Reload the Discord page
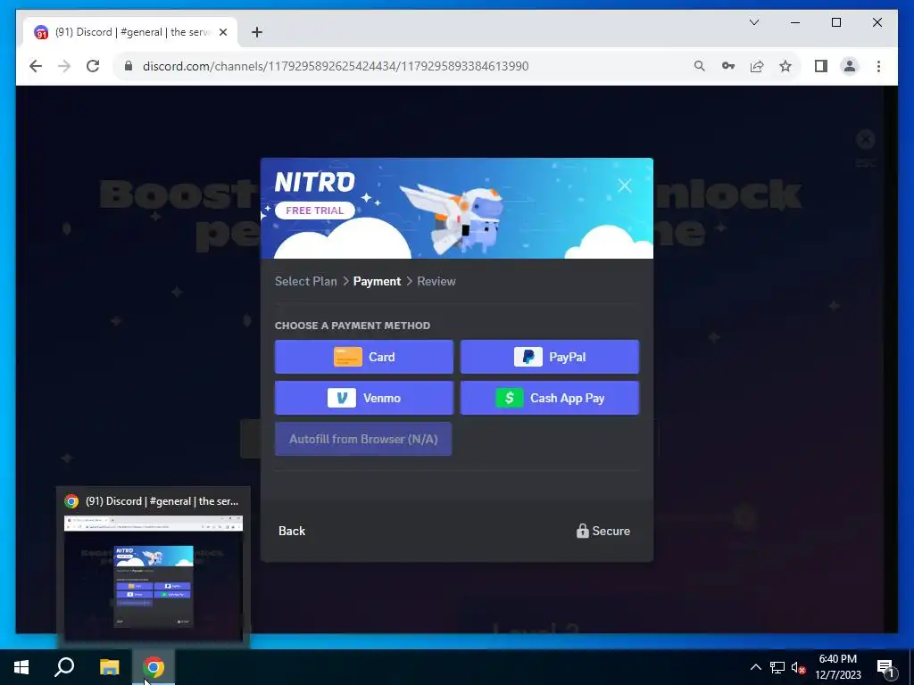Screen dimensions: 914x685 [93, 66]
